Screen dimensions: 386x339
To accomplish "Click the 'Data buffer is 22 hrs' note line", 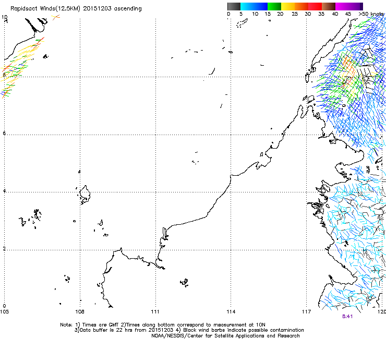I will pos(189,330).
